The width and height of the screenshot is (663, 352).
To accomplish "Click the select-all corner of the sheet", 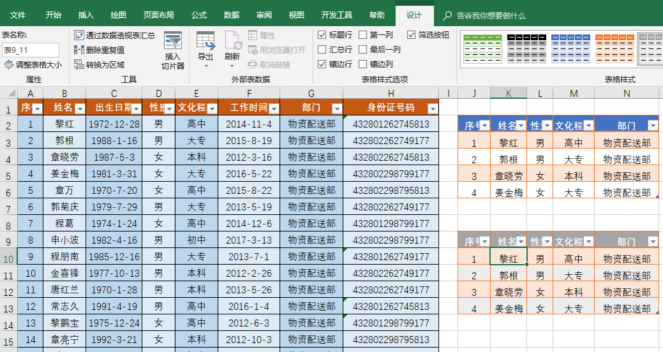I will [x=9, y=93].
